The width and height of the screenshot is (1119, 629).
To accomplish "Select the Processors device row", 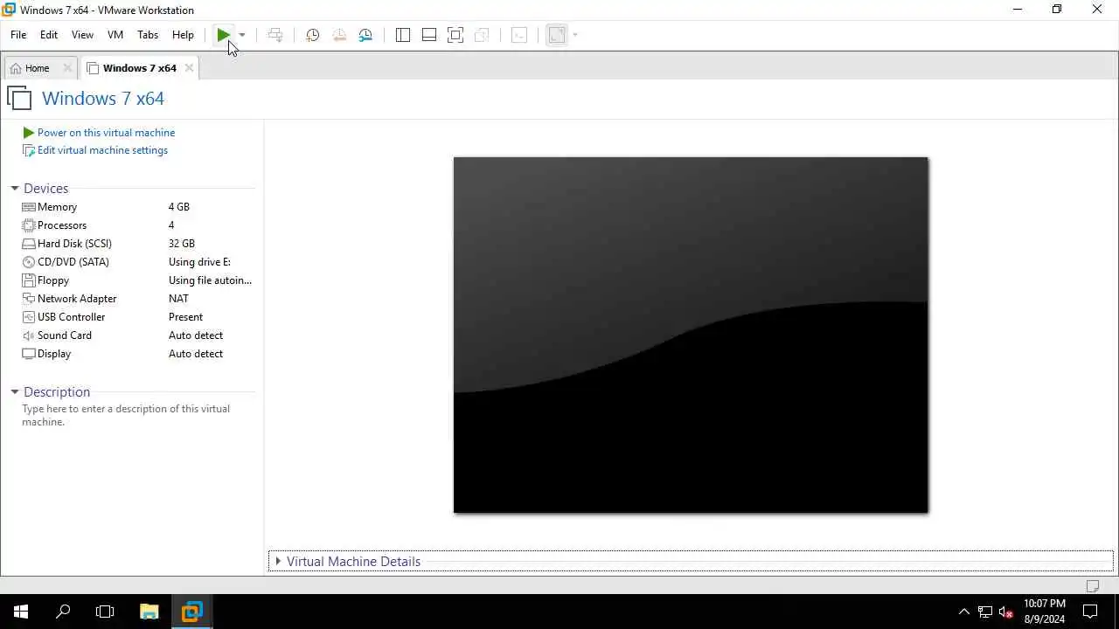I will 137,225.
